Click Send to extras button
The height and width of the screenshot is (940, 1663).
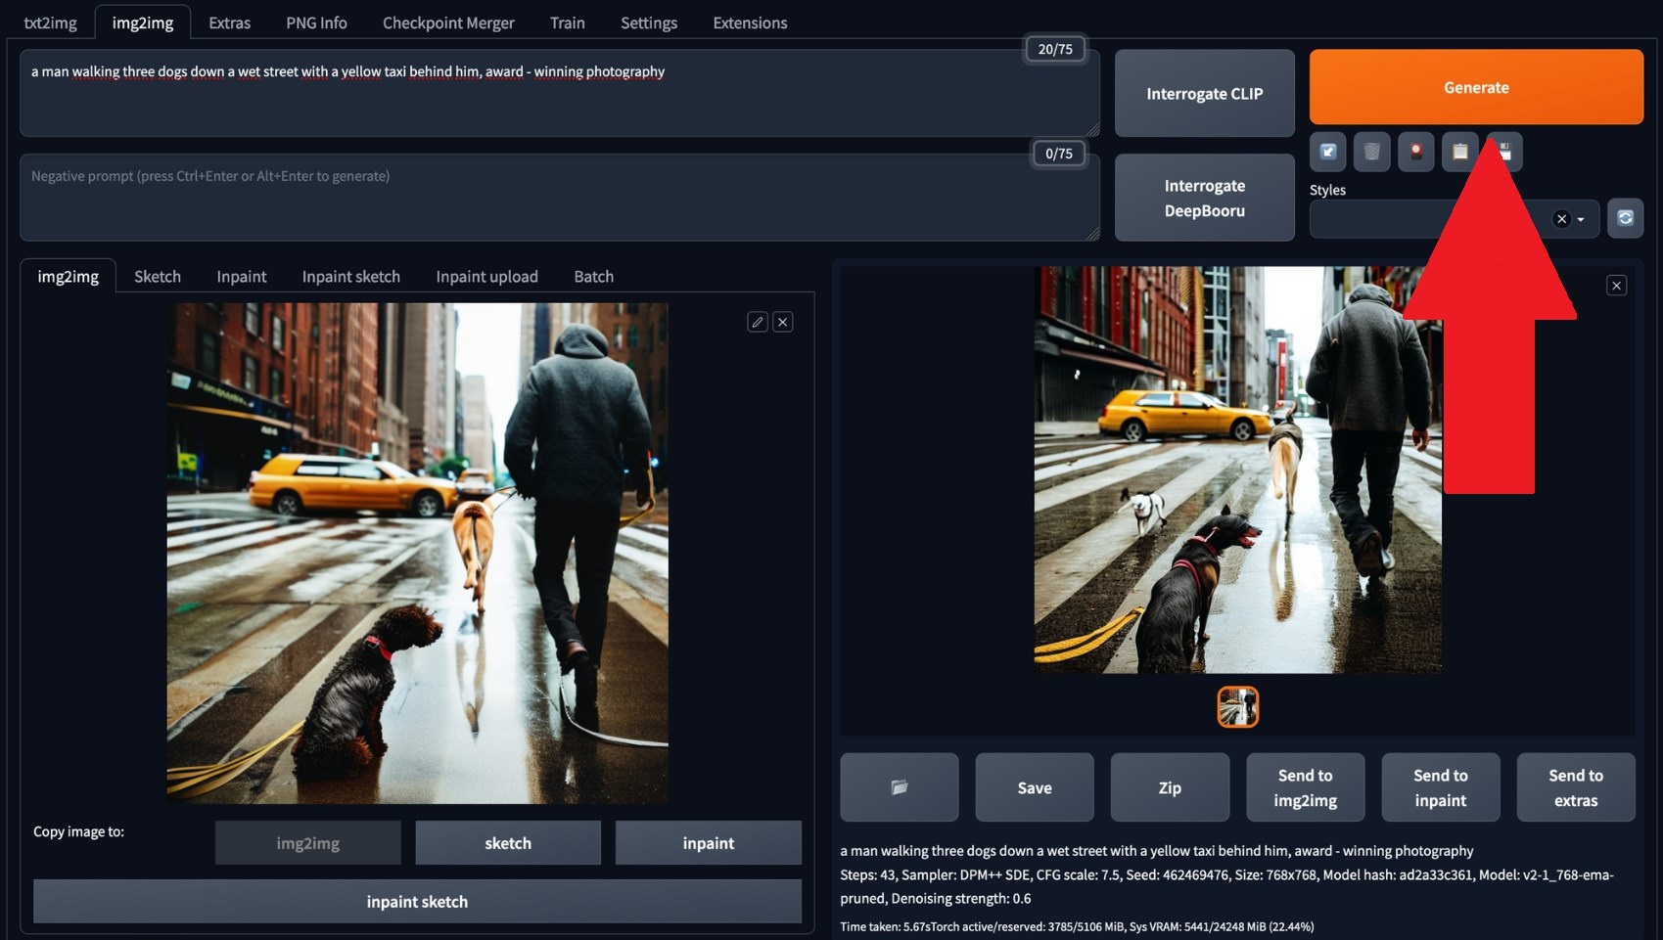click(x=1575, y=787)
